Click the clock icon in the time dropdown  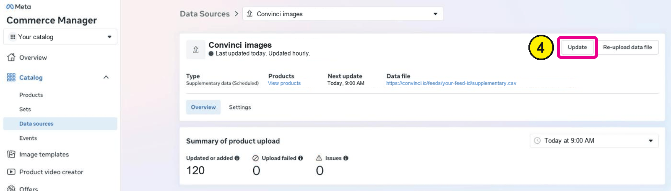[x=537, y=141]
